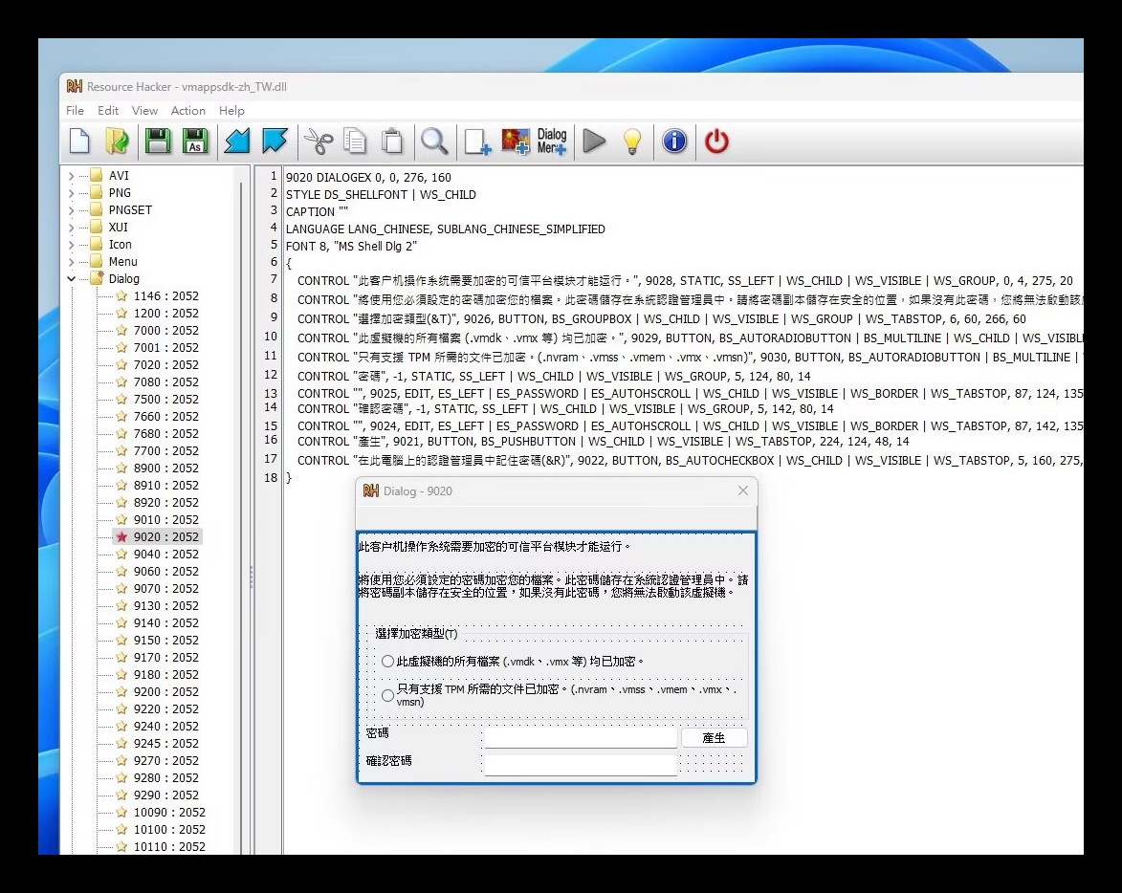The height and width of the screenshot is (893, 1122).
Task: Expand the Menu node in the sidebar
Action: point(72,261)
